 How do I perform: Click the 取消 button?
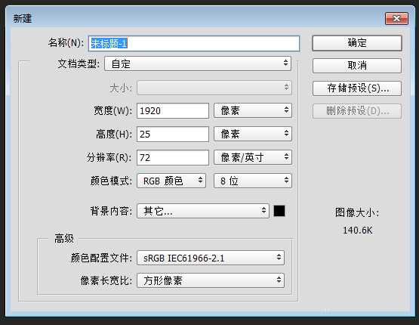tap(357, 66)
